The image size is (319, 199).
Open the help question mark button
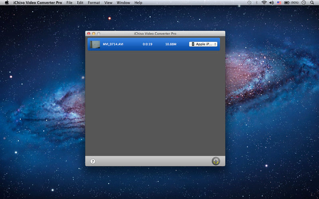click(x=93, y=162)
